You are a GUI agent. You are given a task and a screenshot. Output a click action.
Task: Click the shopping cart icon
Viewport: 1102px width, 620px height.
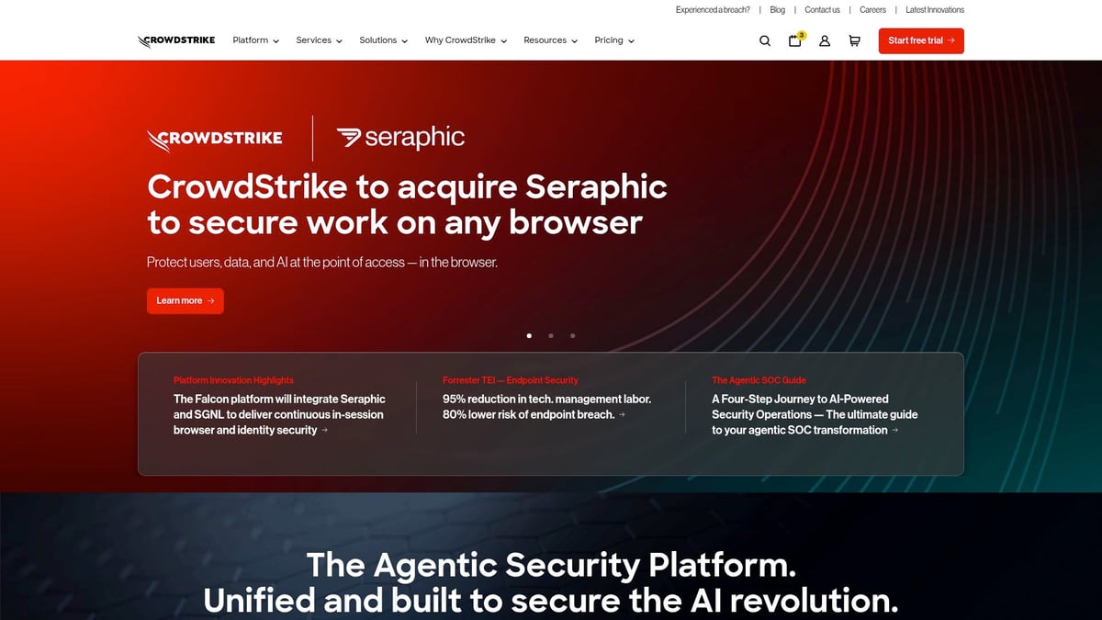pos(854,40)
